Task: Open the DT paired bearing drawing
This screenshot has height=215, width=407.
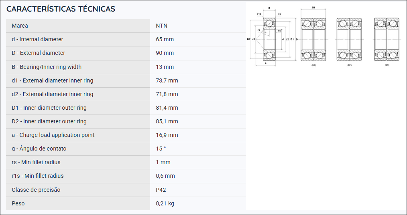Action: coord(387,39)
